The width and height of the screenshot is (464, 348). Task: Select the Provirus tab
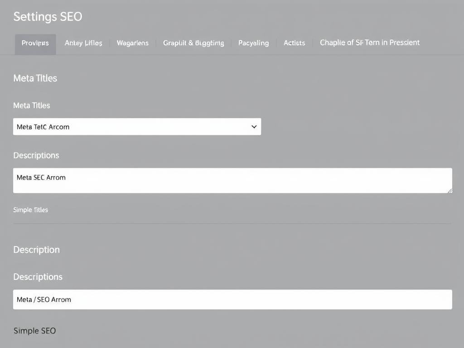(x=35, y=44)
